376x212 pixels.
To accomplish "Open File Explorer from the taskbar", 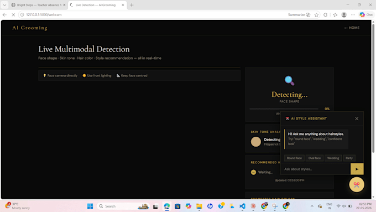I will 199,206.
